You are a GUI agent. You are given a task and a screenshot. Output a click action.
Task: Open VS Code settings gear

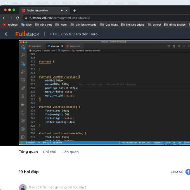[23, 137]
